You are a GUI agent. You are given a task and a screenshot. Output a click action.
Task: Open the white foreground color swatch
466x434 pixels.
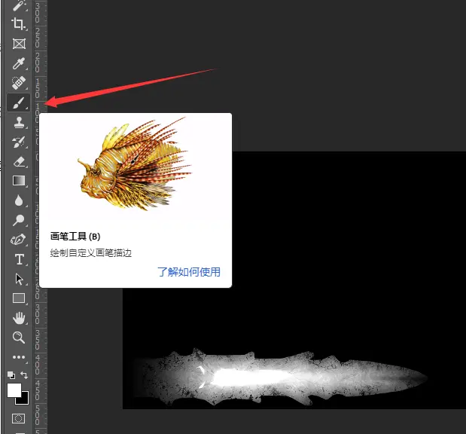14,390
